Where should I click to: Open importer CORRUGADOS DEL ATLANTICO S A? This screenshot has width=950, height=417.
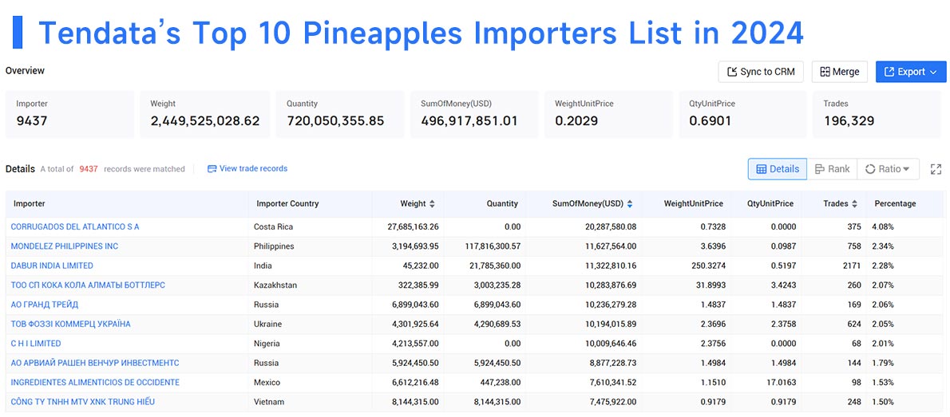[75, 226]
